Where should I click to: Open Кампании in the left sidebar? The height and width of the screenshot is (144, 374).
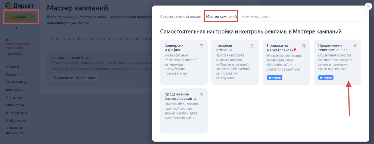point(14,74)
